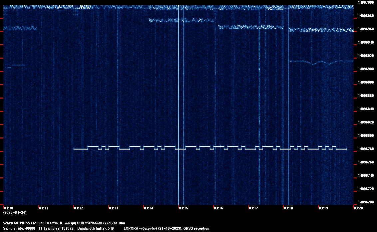Click the 14097000 frequency label

(x=366, y=2)
